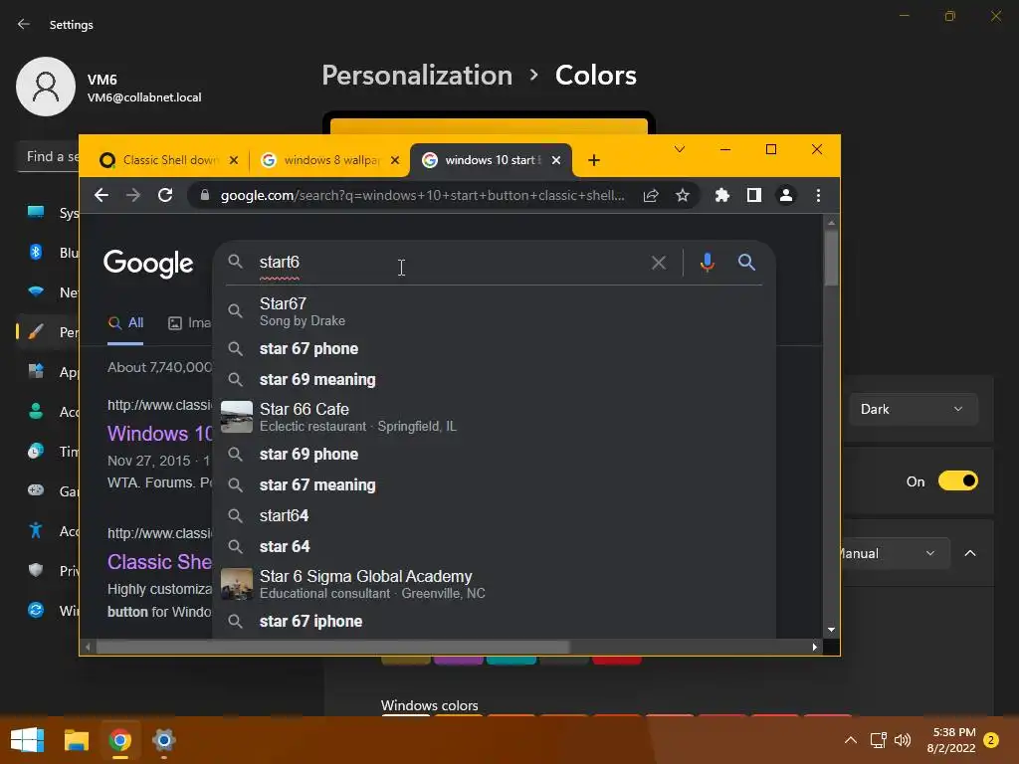Open network icon in system tray
This screenshot has width=1019, height=764.
(x=878, y=740)
